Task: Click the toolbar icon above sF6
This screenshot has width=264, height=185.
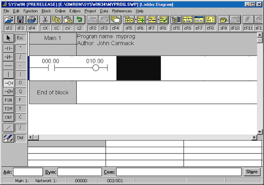Action: click(x=140, y=19)
